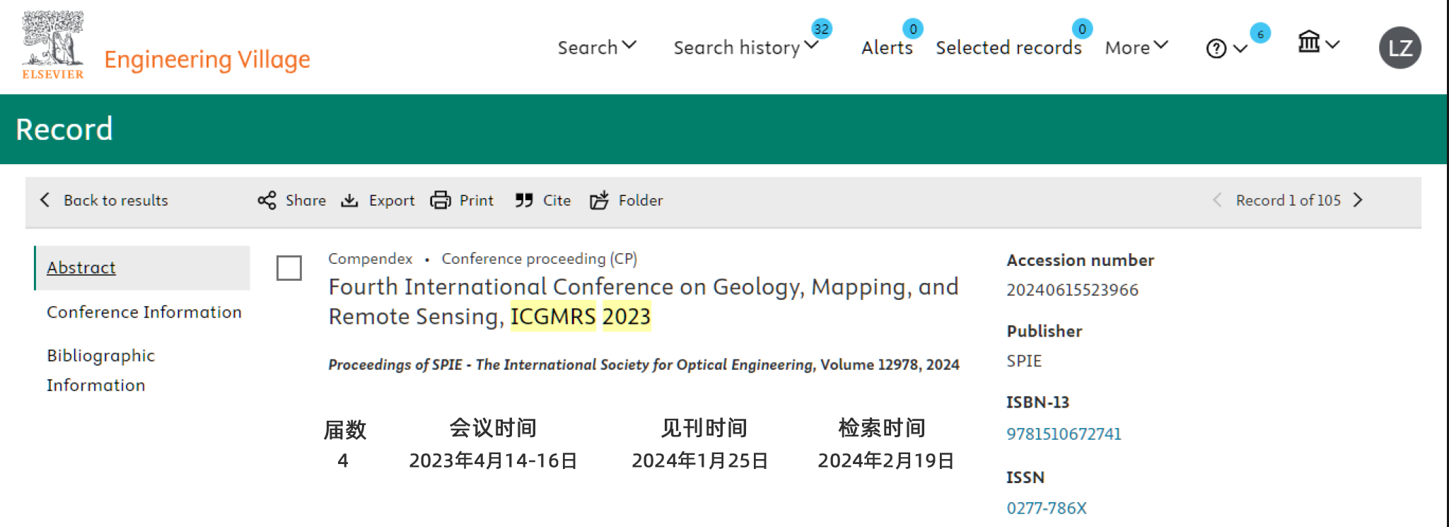This screenshot has width=1449, height=527.
Task: Open ISBN-13 link 9781510672741
Action: tap(1064, 434)
